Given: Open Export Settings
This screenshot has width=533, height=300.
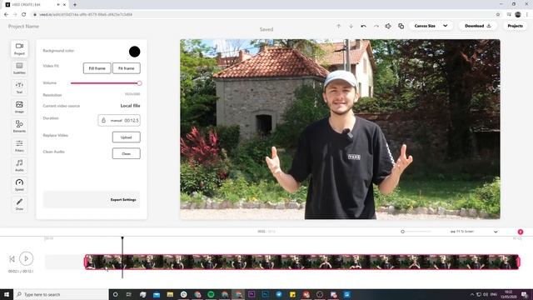Looking at the screenshot, I should pyautogui.click(x=123, y=200).
